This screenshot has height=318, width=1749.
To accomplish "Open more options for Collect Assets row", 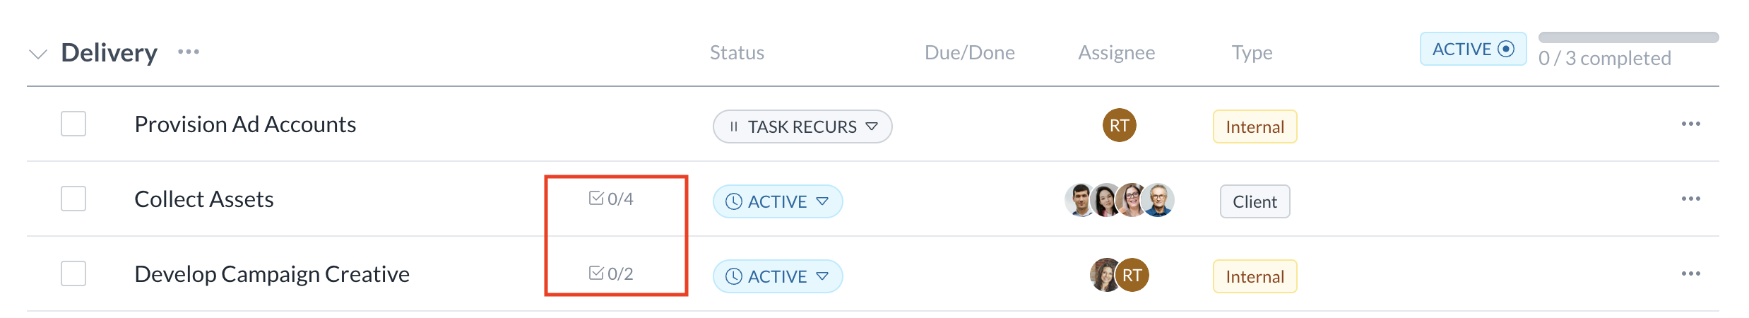I will [1690, 199].
